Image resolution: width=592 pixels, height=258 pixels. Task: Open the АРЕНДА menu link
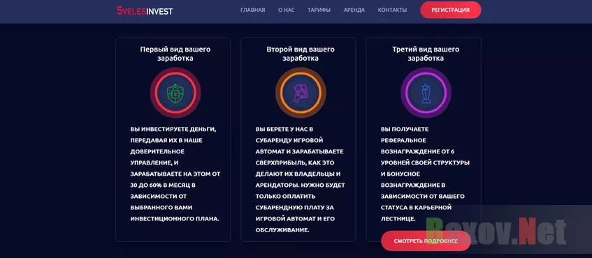click(x=354, y=10)
